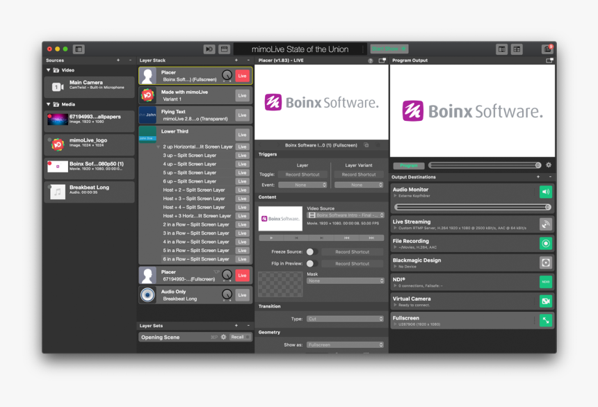
Task: Add a layer set with the plus icon
Action: pos(236,326)
